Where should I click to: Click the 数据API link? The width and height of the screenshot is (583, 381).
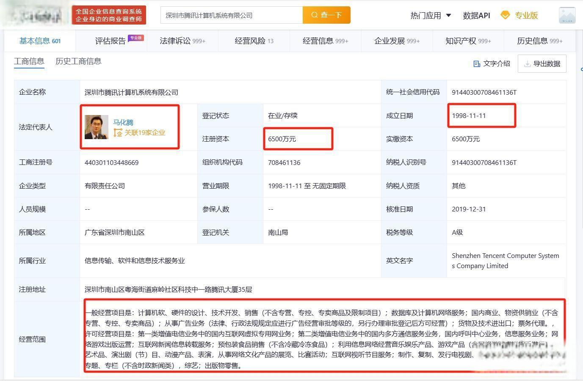pos(476,15)
